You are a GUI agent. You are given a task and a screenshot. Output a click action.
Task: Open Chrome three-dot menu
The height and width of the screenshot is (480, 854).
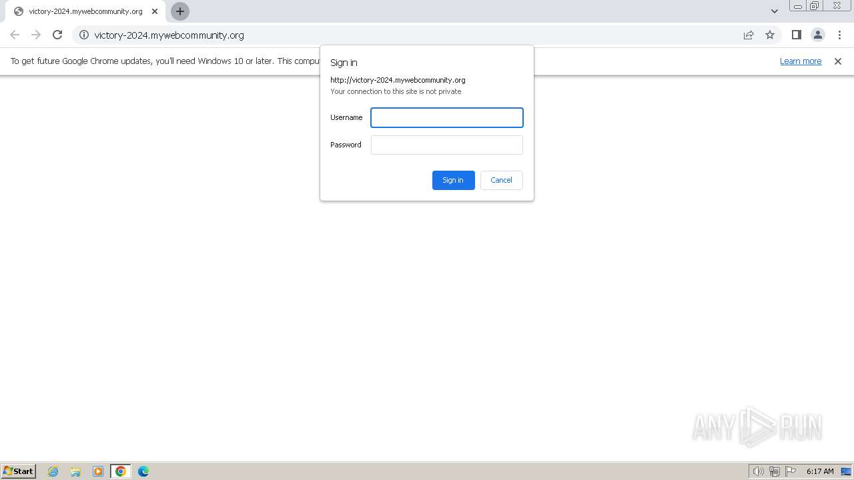click(839, 35)
